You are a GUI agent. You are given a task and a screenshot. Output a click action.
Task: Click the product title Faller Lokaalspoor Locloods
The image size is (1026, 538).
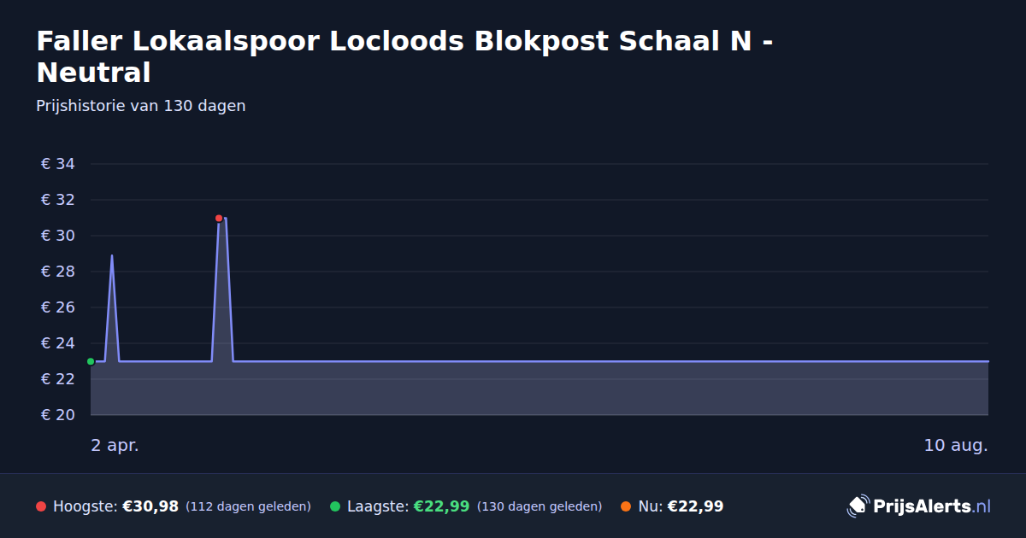pos(405,56)
